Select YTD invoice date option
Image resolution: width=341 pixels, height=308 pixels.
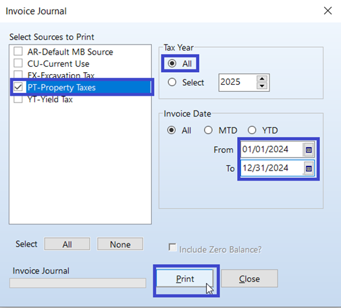pos(252,130)
